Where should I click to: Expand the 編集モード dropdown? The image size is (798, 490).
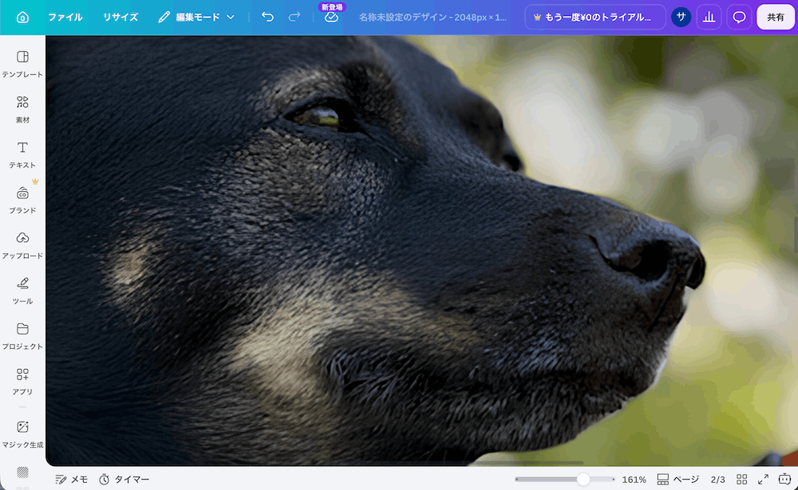pos(196,18)
